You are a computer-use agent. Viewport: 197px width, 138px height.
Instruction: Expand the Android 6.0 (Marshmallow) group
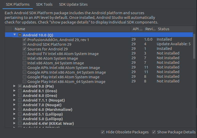click(15, 110)
